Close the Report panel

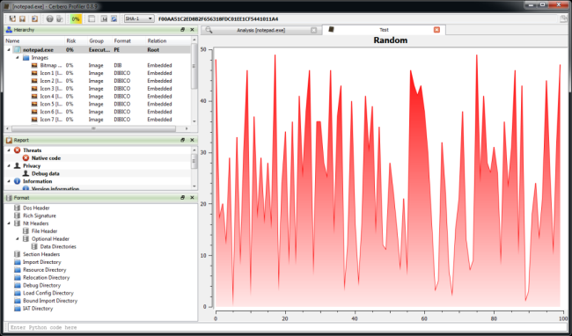[x=192, y=140]
